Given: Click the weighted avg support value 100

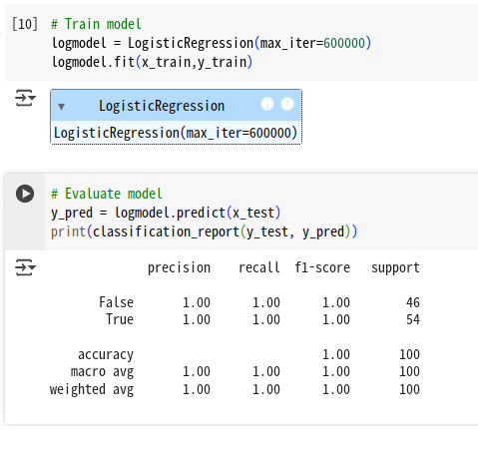Looking at the screenshot, I should pos(409,389).
